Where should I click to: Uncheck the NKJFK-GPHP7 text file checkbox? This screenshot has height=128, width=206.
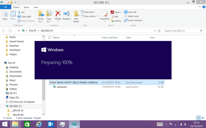[51, 82]
